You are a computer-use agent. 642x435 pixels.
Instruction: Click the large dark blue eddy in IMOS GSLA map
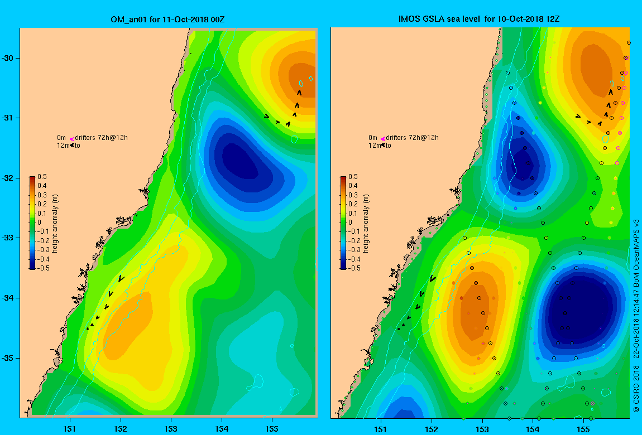point(581,310)
